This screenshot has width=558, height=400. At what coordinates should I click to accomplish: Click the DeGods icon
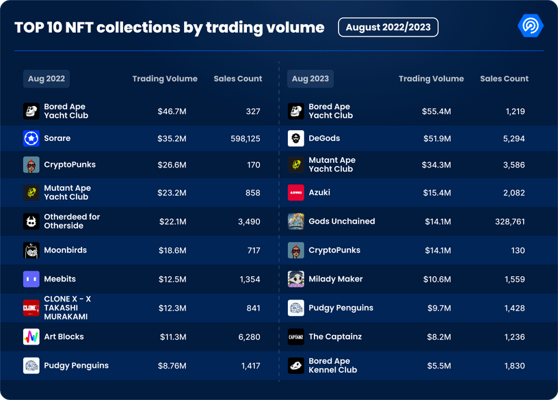tap(296, 138)
